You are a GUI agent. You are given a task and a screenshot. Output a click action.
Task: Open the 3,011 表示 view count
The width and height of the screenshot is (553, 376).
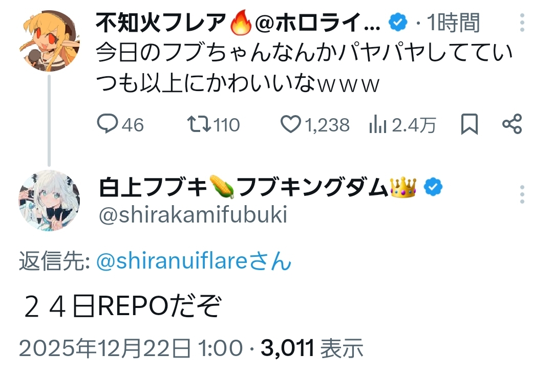click(312, 349)
